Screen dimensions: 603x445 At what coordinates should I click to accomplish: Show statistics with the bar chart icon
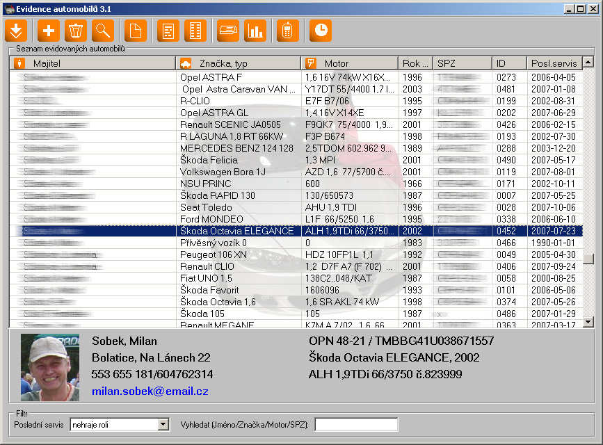pos(255,31)
